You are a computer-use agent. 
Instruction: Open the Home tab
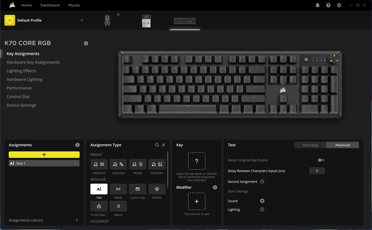point(26,5)
